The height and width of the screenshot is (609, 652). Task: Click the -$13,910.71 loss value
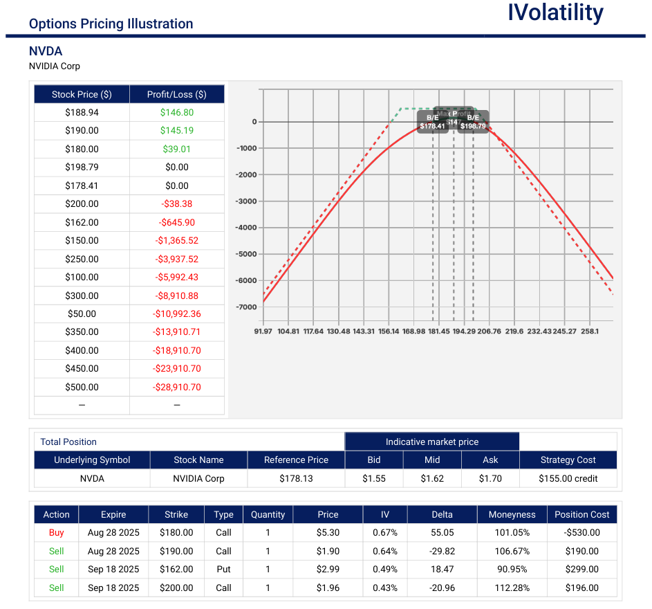click(177, 331)
